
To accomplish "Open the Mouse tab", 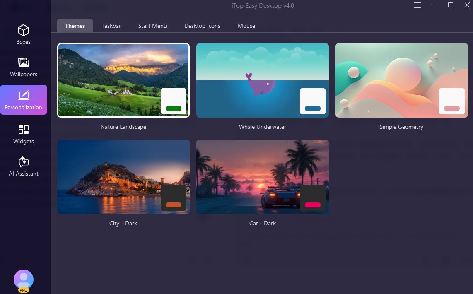I will 246,26.
